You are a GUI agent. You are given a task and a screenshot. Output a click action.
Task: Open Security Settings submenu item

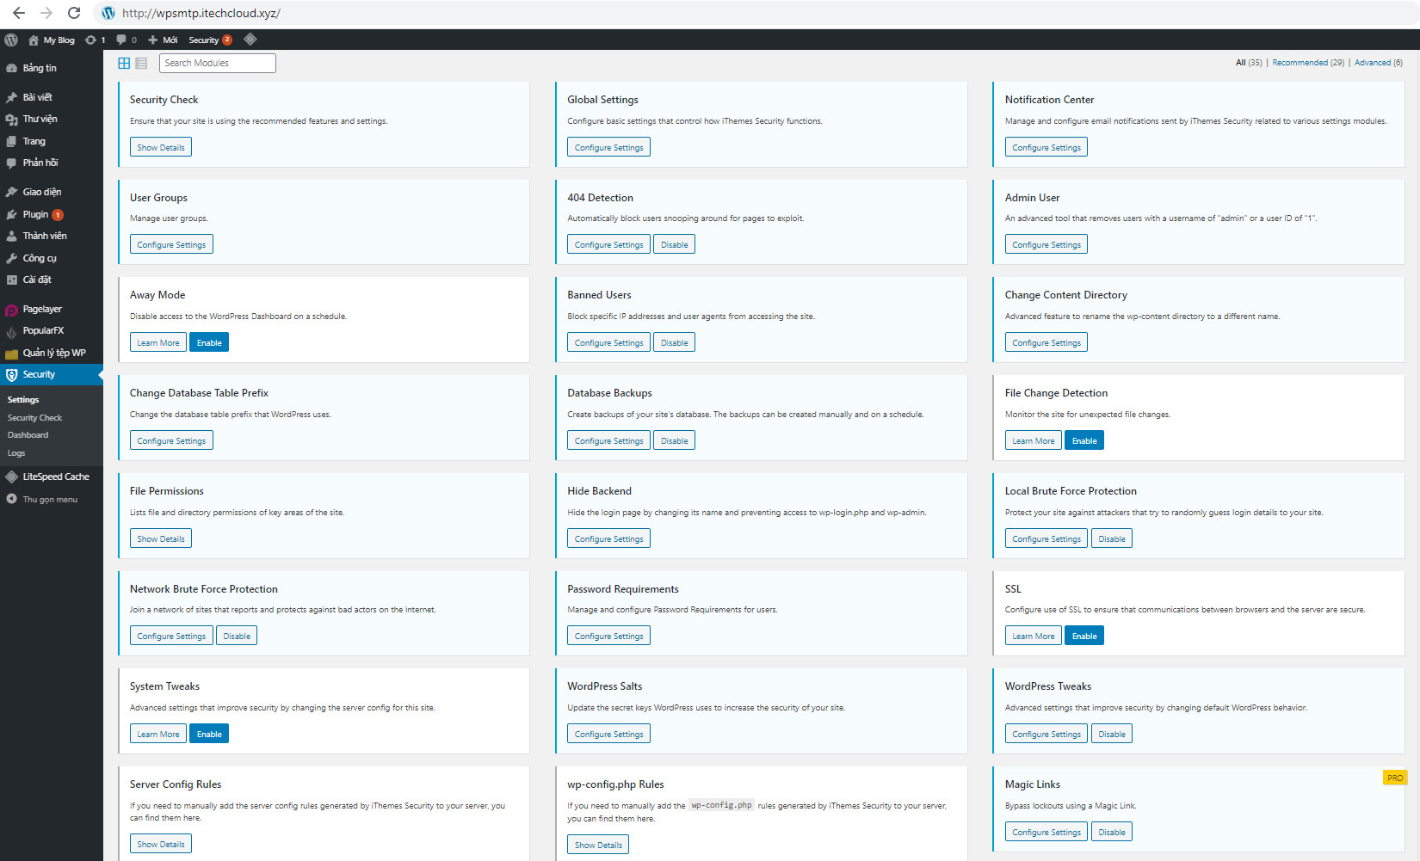[x=23, y=400]
